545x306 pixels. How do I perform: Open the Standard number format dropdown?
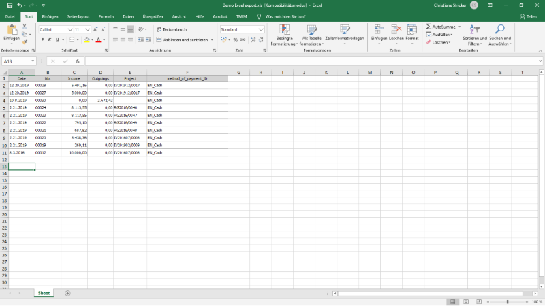pyautogui.click(x=261, y=29)
